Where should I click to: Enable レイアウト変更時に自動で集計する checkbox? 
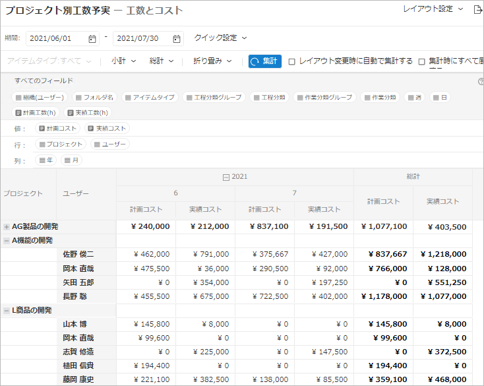click(x=292, y=61)
